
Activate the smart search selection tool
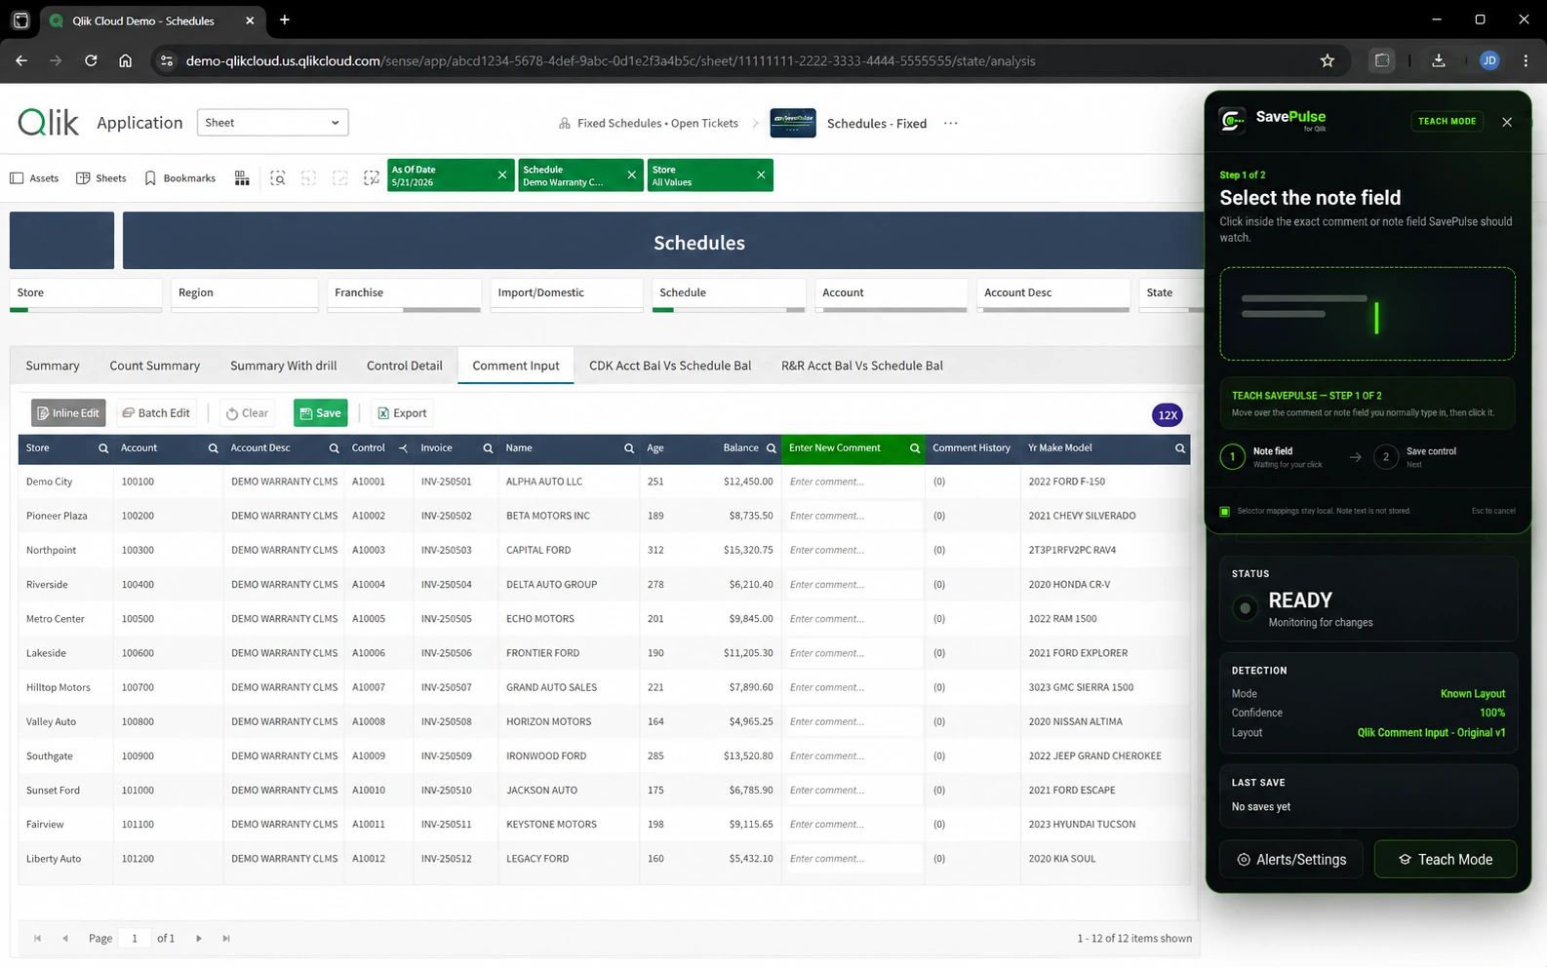(x=278, y=178)
